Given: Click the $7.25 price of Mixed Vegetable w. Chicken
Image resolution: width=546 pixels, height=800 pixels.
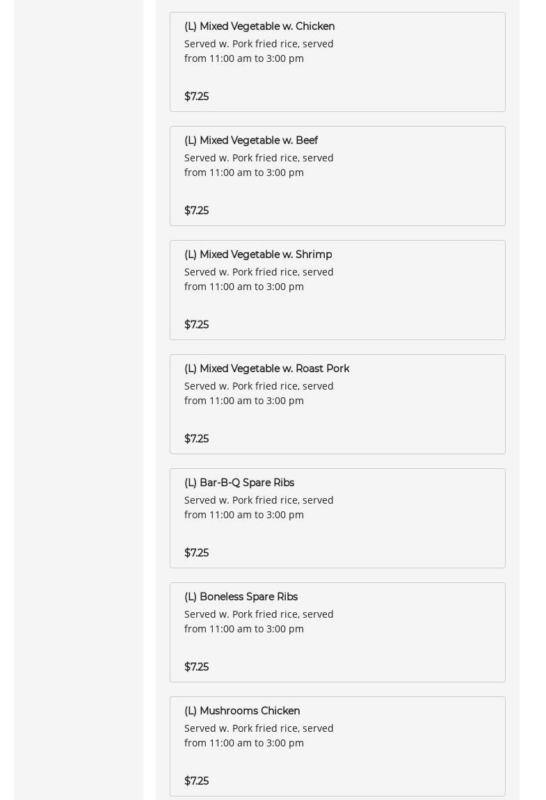Looking at the screenshot, I should [x=196, y=97].
